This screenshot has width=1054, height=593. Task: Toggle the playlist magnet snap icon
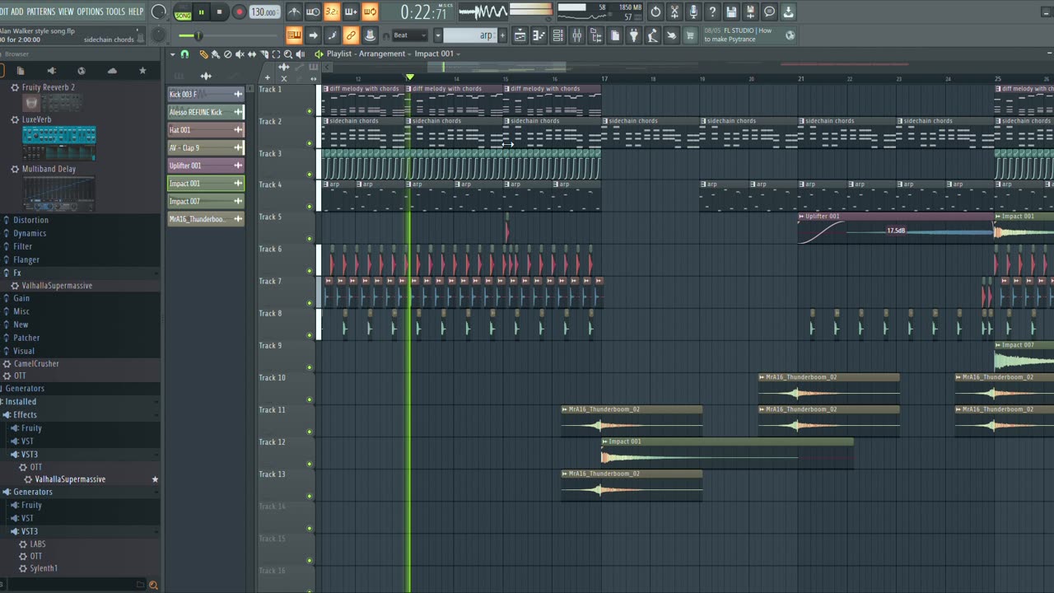click(x=184, y=54)
